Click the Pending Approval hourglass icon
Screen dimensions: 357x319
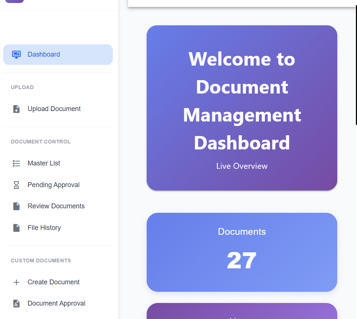coord(16,185)
